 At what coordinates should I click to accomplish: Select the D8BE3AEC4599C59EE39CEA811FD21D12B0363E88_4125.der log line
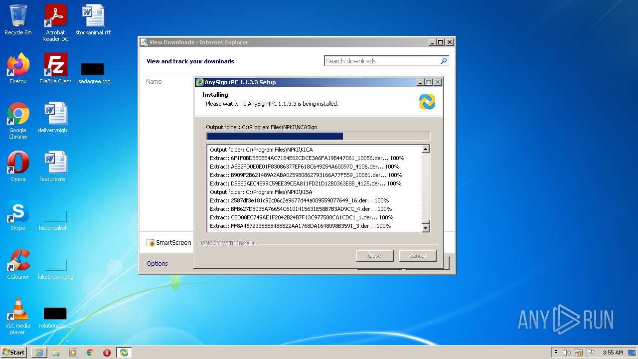pyautogui.click(x=306, y=183)
